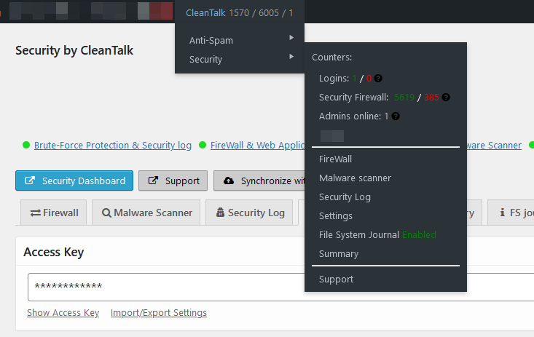The image size is (534, 337).
Task: Open CleanTalk admin bar menu
Action: coord(206,13)
